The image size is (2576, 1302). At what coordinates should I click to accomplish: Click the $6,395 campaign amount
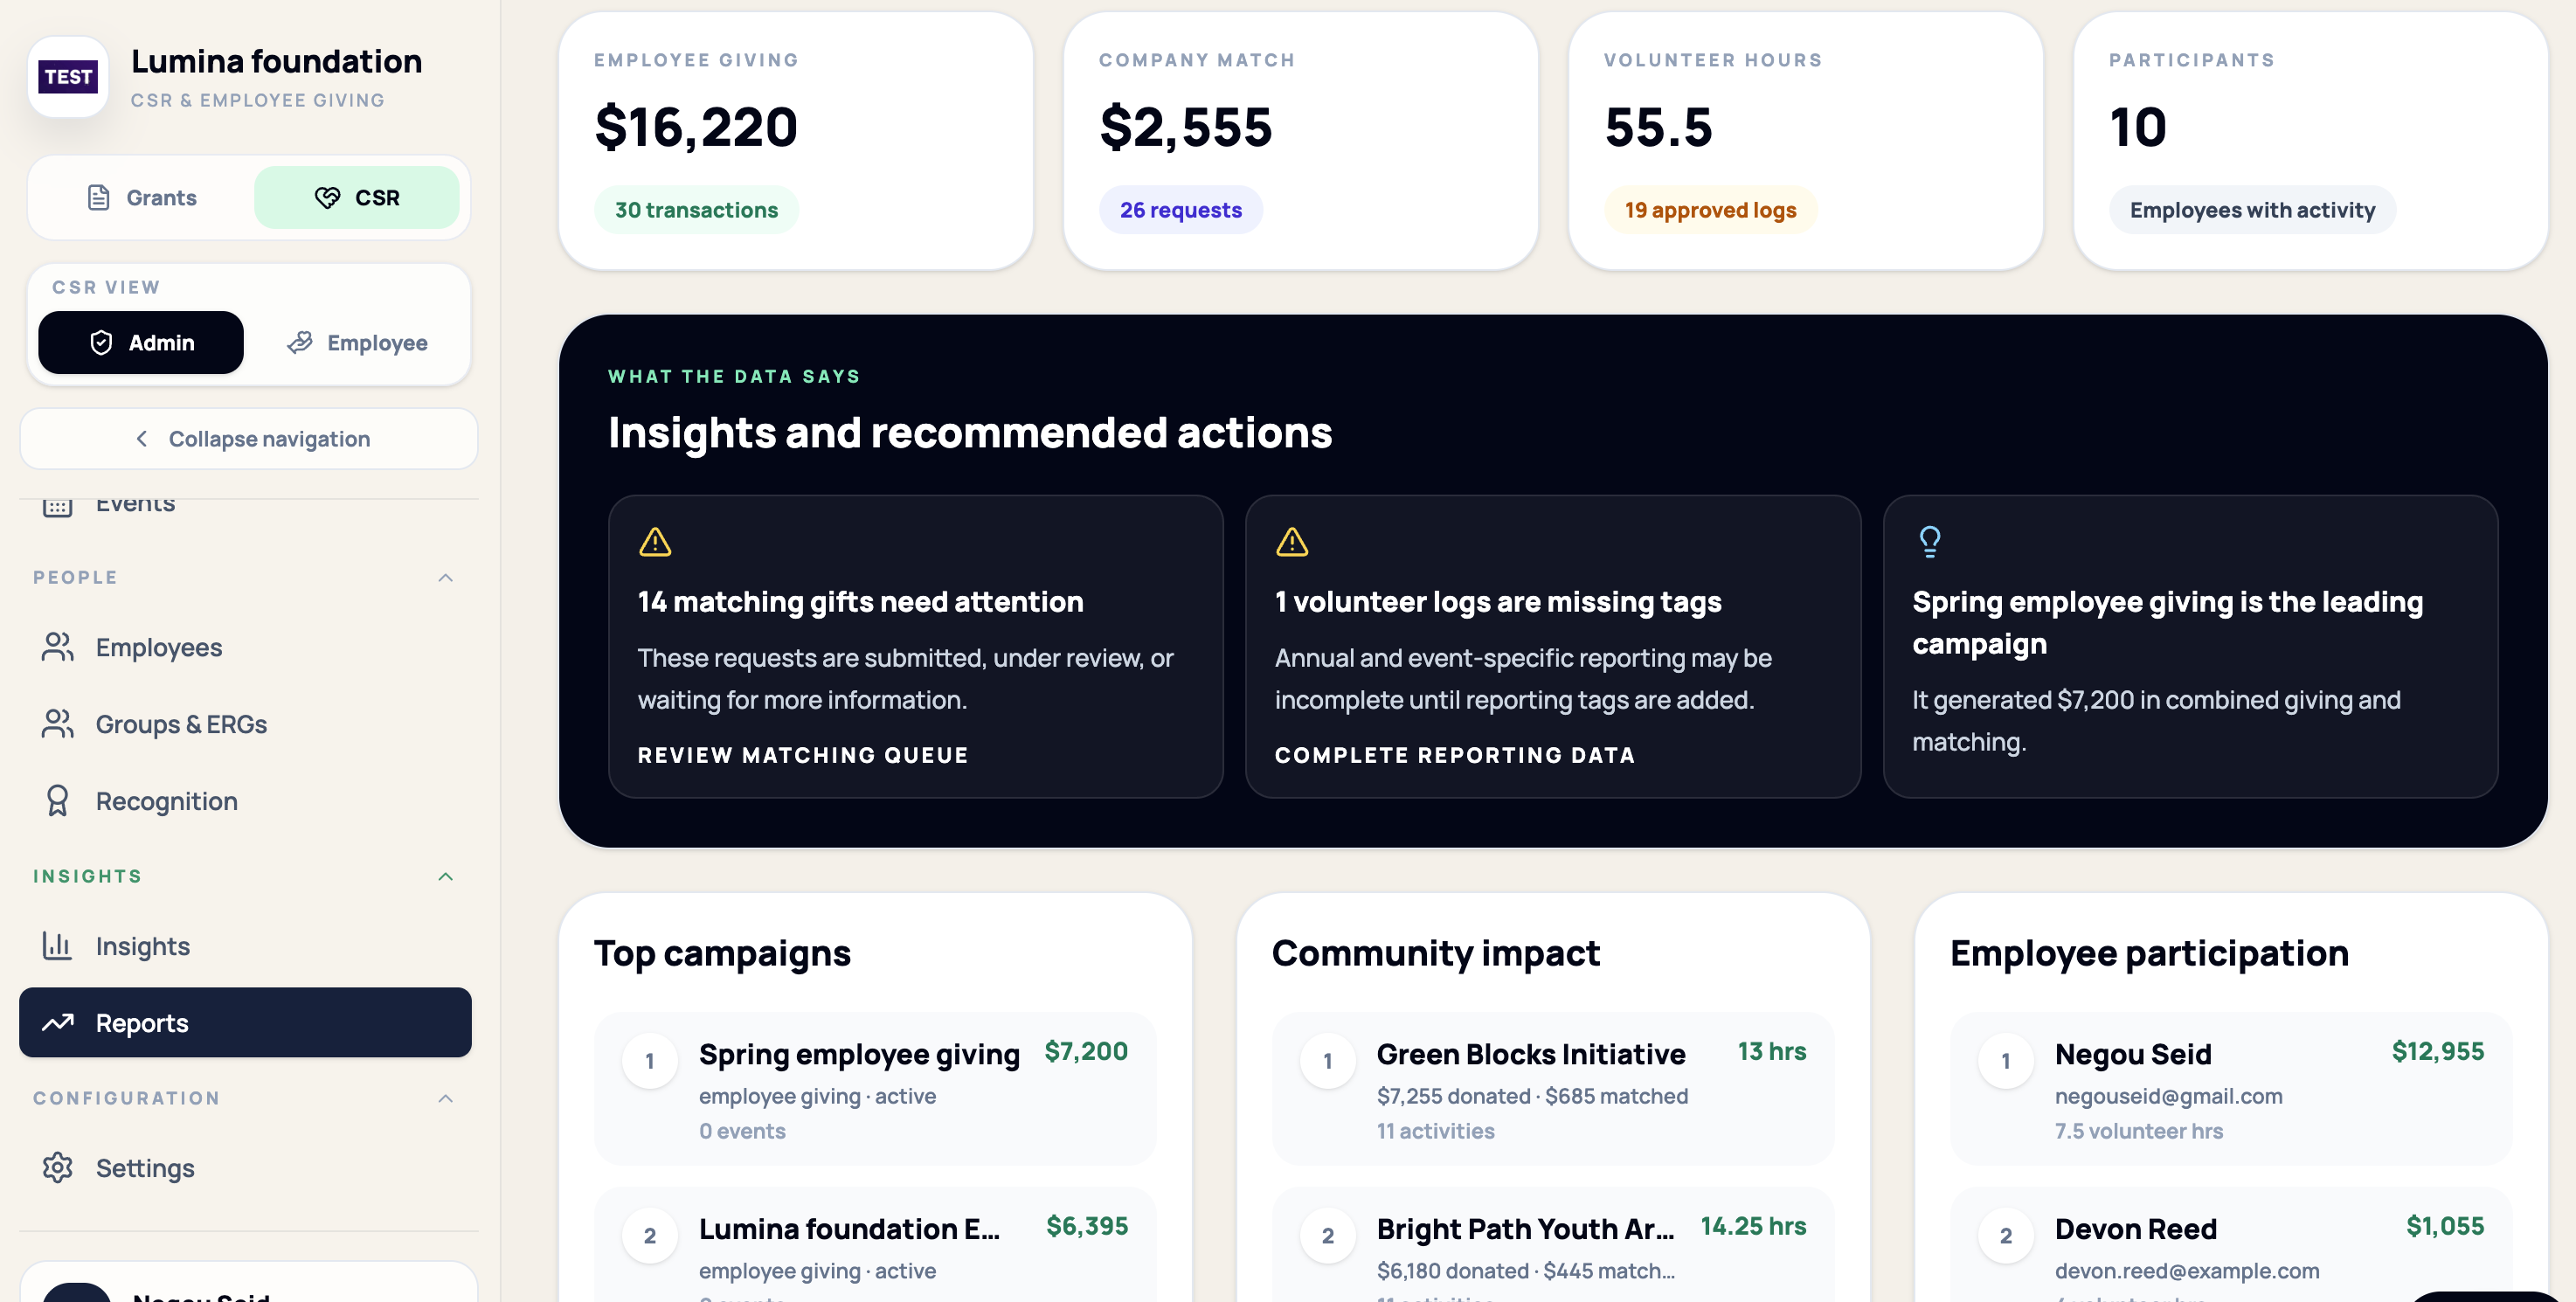click(1087, 1227)
